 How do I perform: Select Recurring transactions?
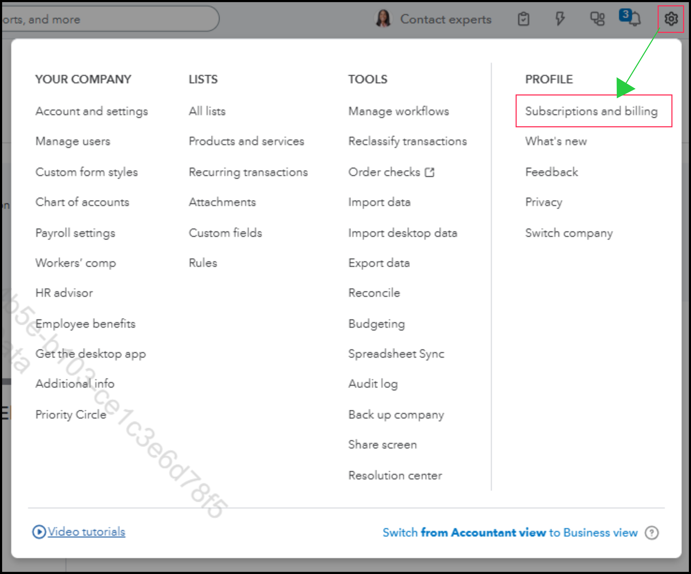tap(248, 172)
